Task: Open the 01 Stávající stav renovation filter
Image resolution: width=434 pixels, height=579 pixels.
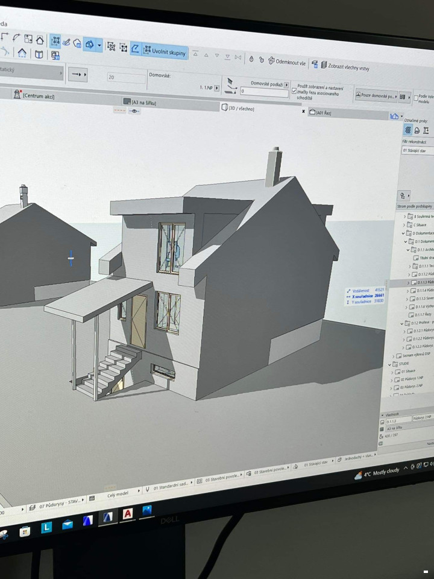Action: coord(417,150)
